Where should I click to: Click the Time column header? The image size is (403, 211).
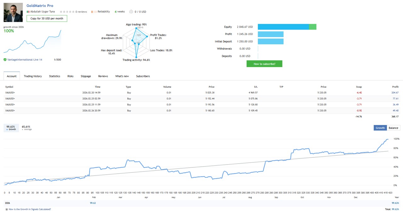[x=98, y=87]
